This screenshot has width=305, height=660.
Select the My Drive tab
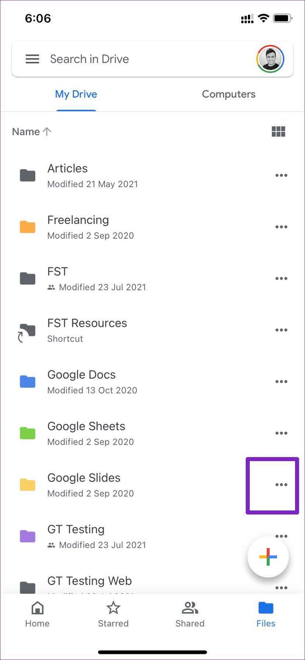[76, 94]
